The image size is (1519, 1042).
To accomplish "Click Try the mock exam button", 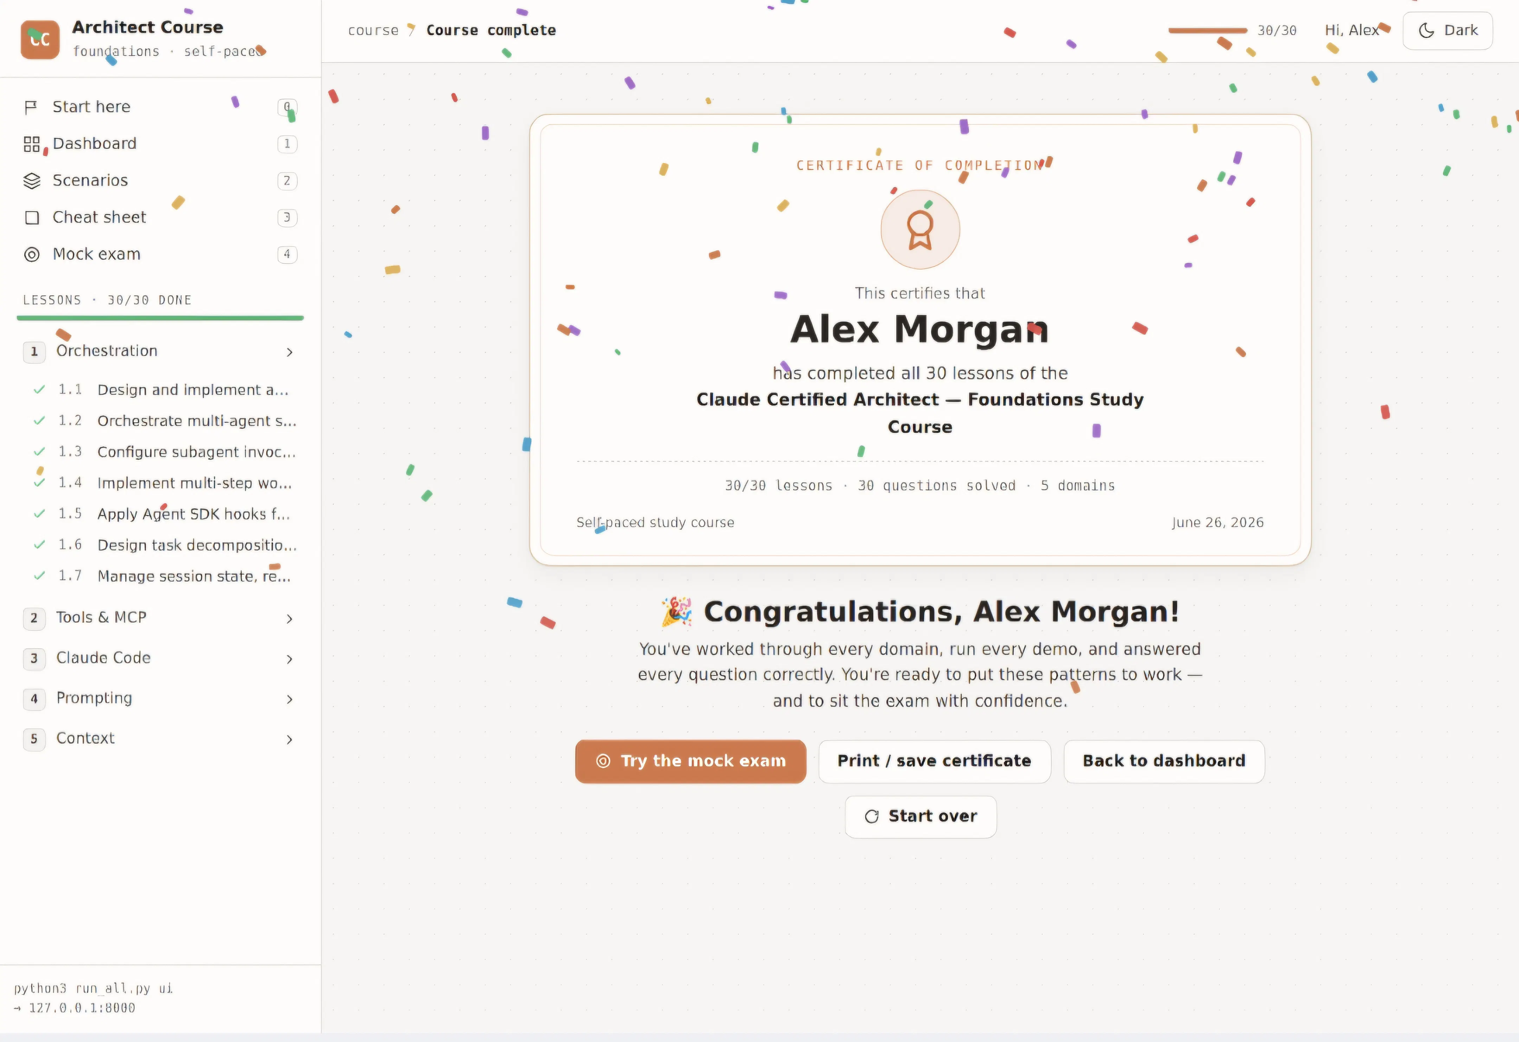I will pos(690,761).
